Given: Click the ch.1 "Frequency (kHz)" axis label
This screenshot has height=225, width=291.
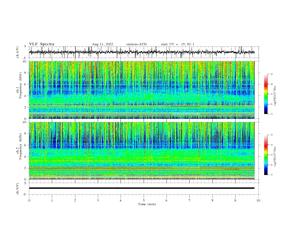Looking at the screenshot, I should (x=21, y=85).
